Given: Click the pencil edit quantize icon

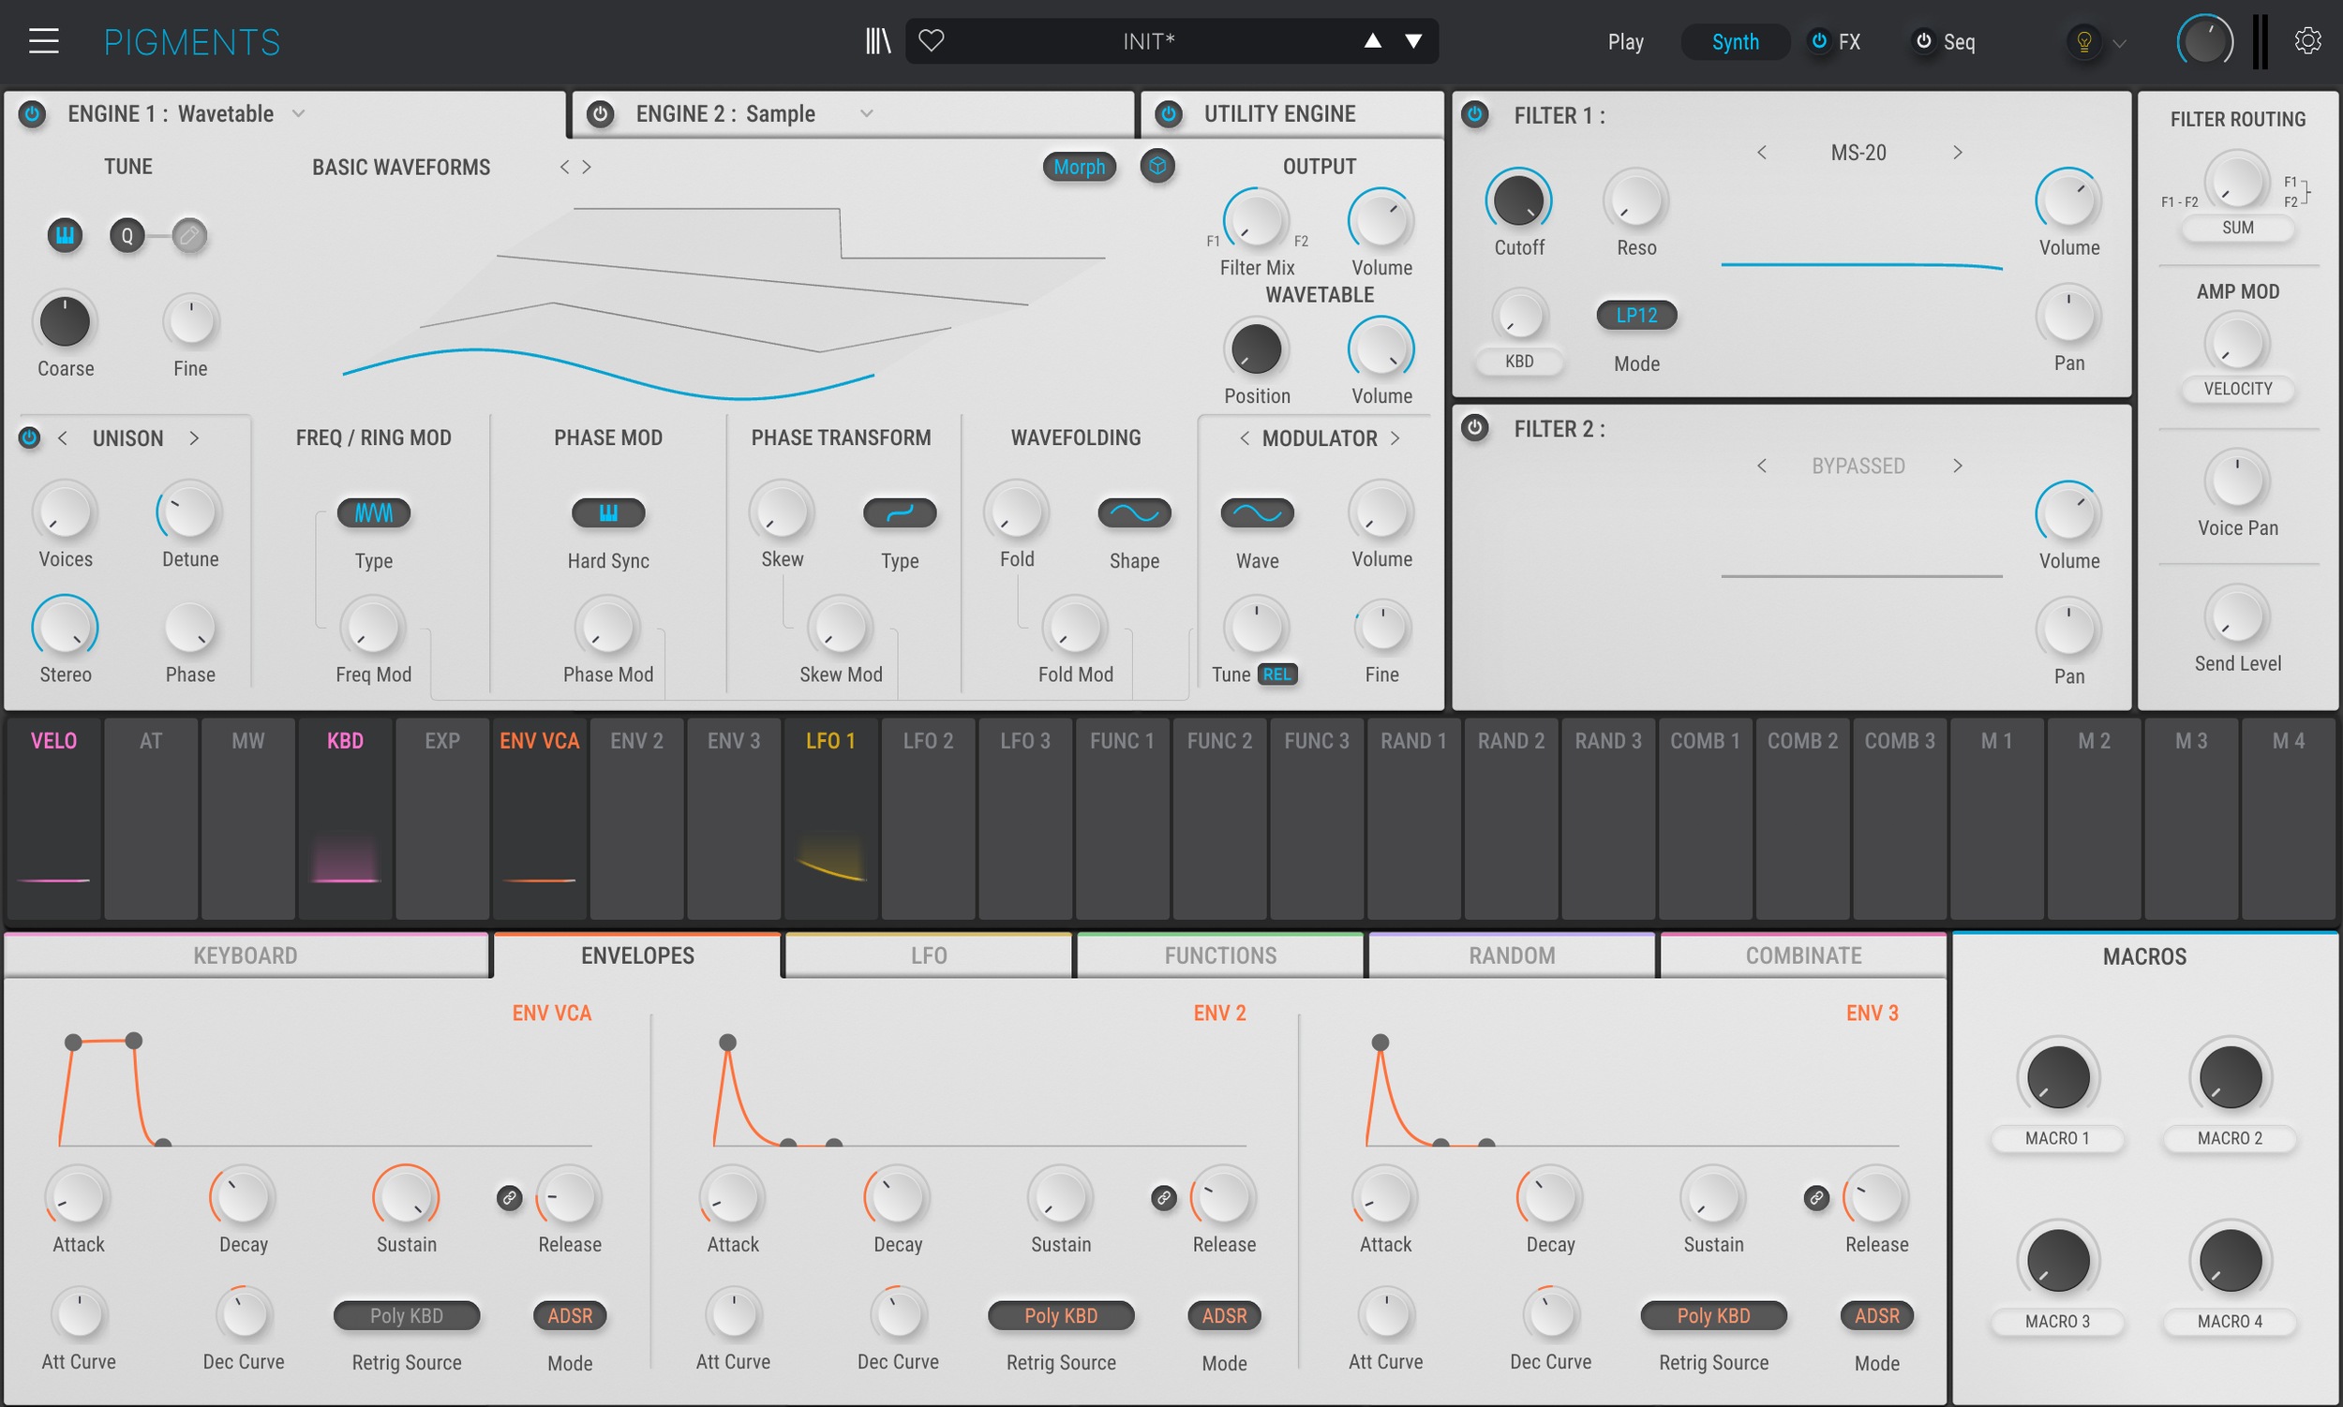Looking at the screenshot, I should (x=188, y=235).
